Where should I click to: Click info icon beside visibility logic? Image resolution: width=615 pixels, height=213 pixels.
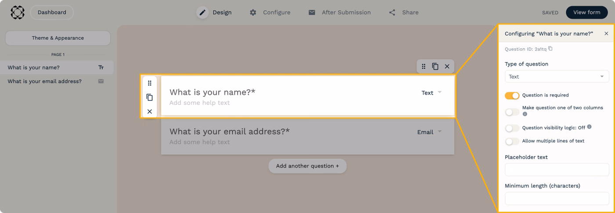click(589, 127)
